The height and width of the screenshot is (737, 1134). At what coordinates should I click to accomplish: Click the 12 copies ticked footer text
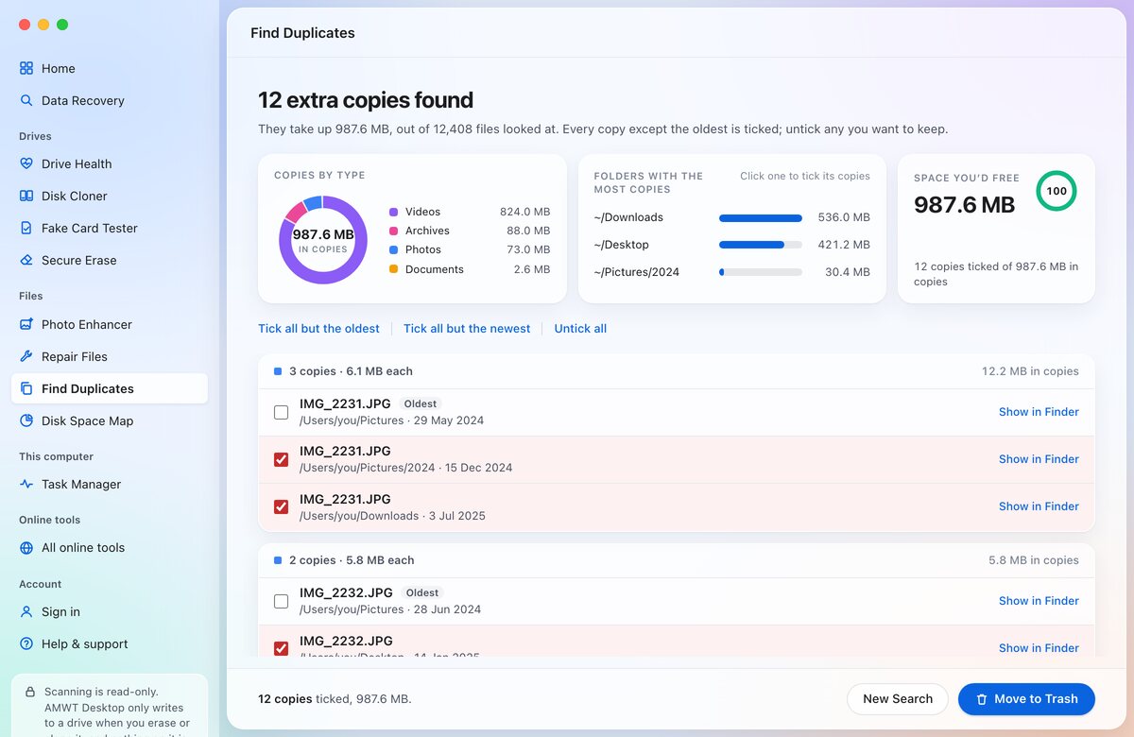[x=335, y=699]
